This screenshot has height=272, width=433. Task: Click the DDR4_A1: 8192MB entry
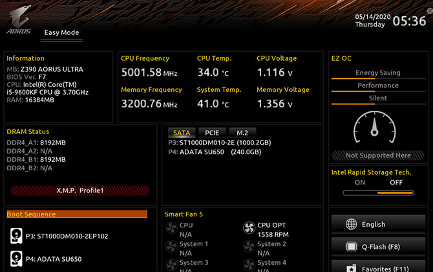point(36,142)
